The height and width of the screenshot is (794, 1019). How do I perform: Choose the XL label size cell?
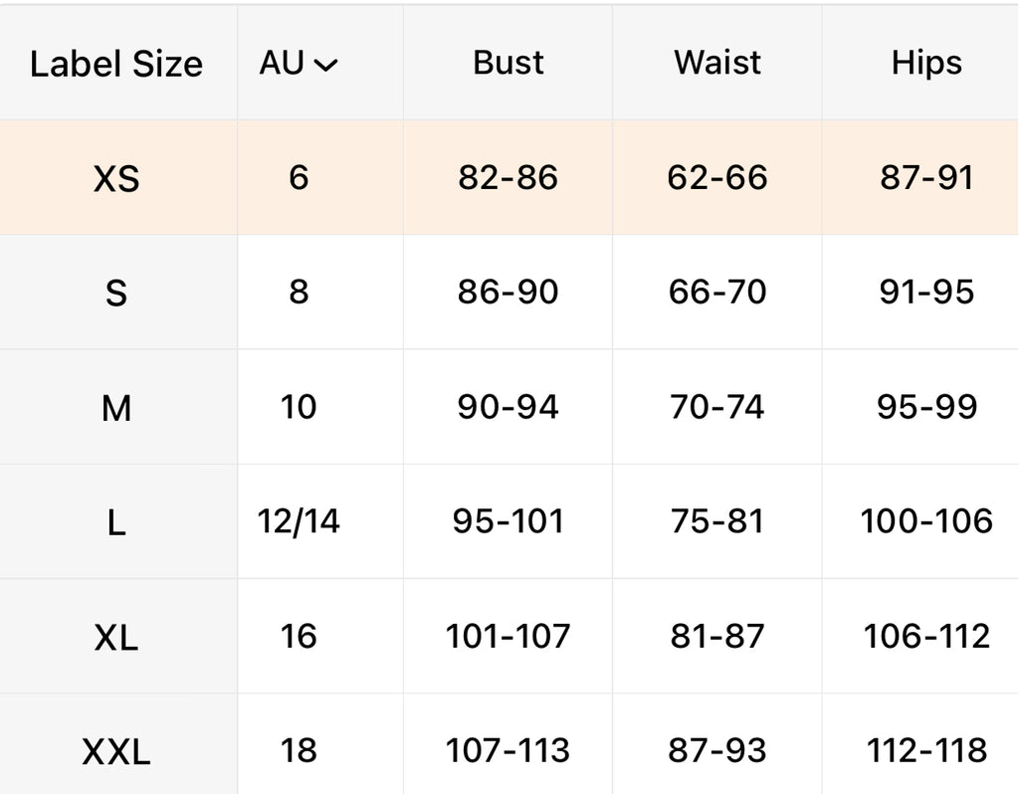point(116,637)
